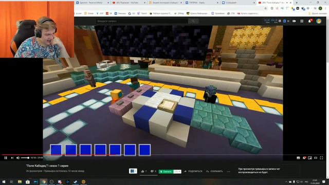Open the "Купить Майнкрафт" bookmark

coord(197,13)
